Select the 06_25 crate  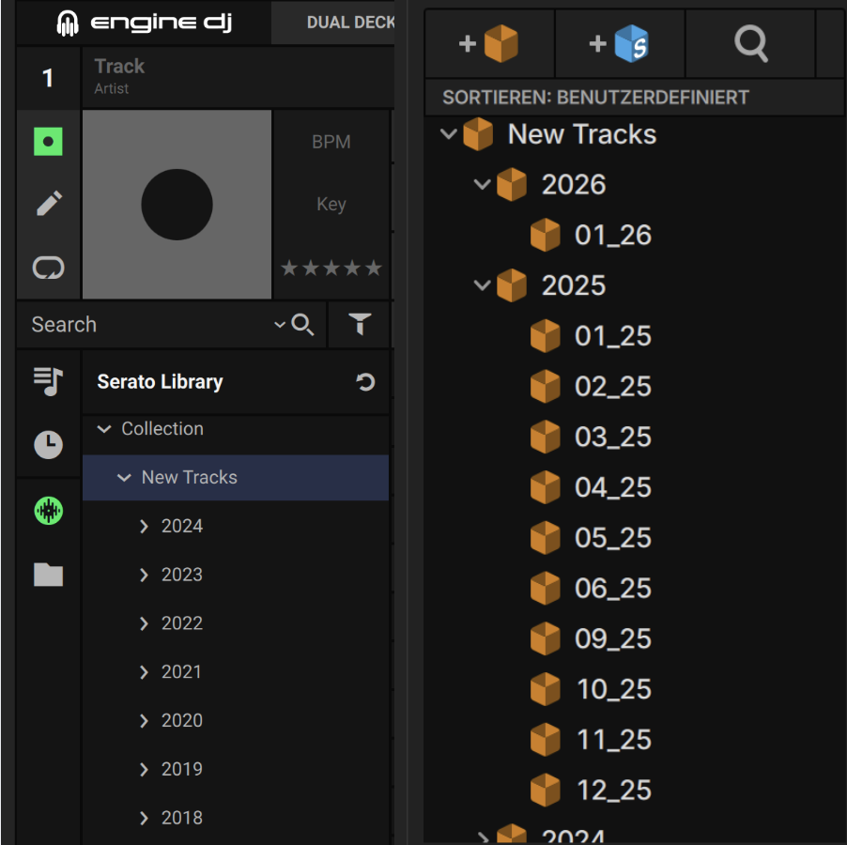click(612, 589)
